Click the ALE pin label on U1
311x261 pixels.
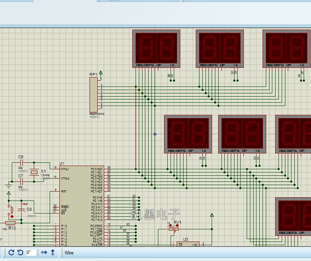click(x=64, y=210)
